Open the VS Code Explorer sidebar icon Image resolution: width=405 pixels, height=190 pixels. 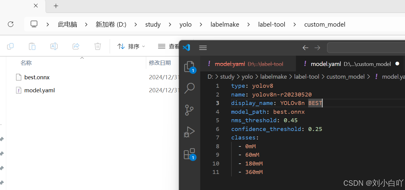(189, 67)
